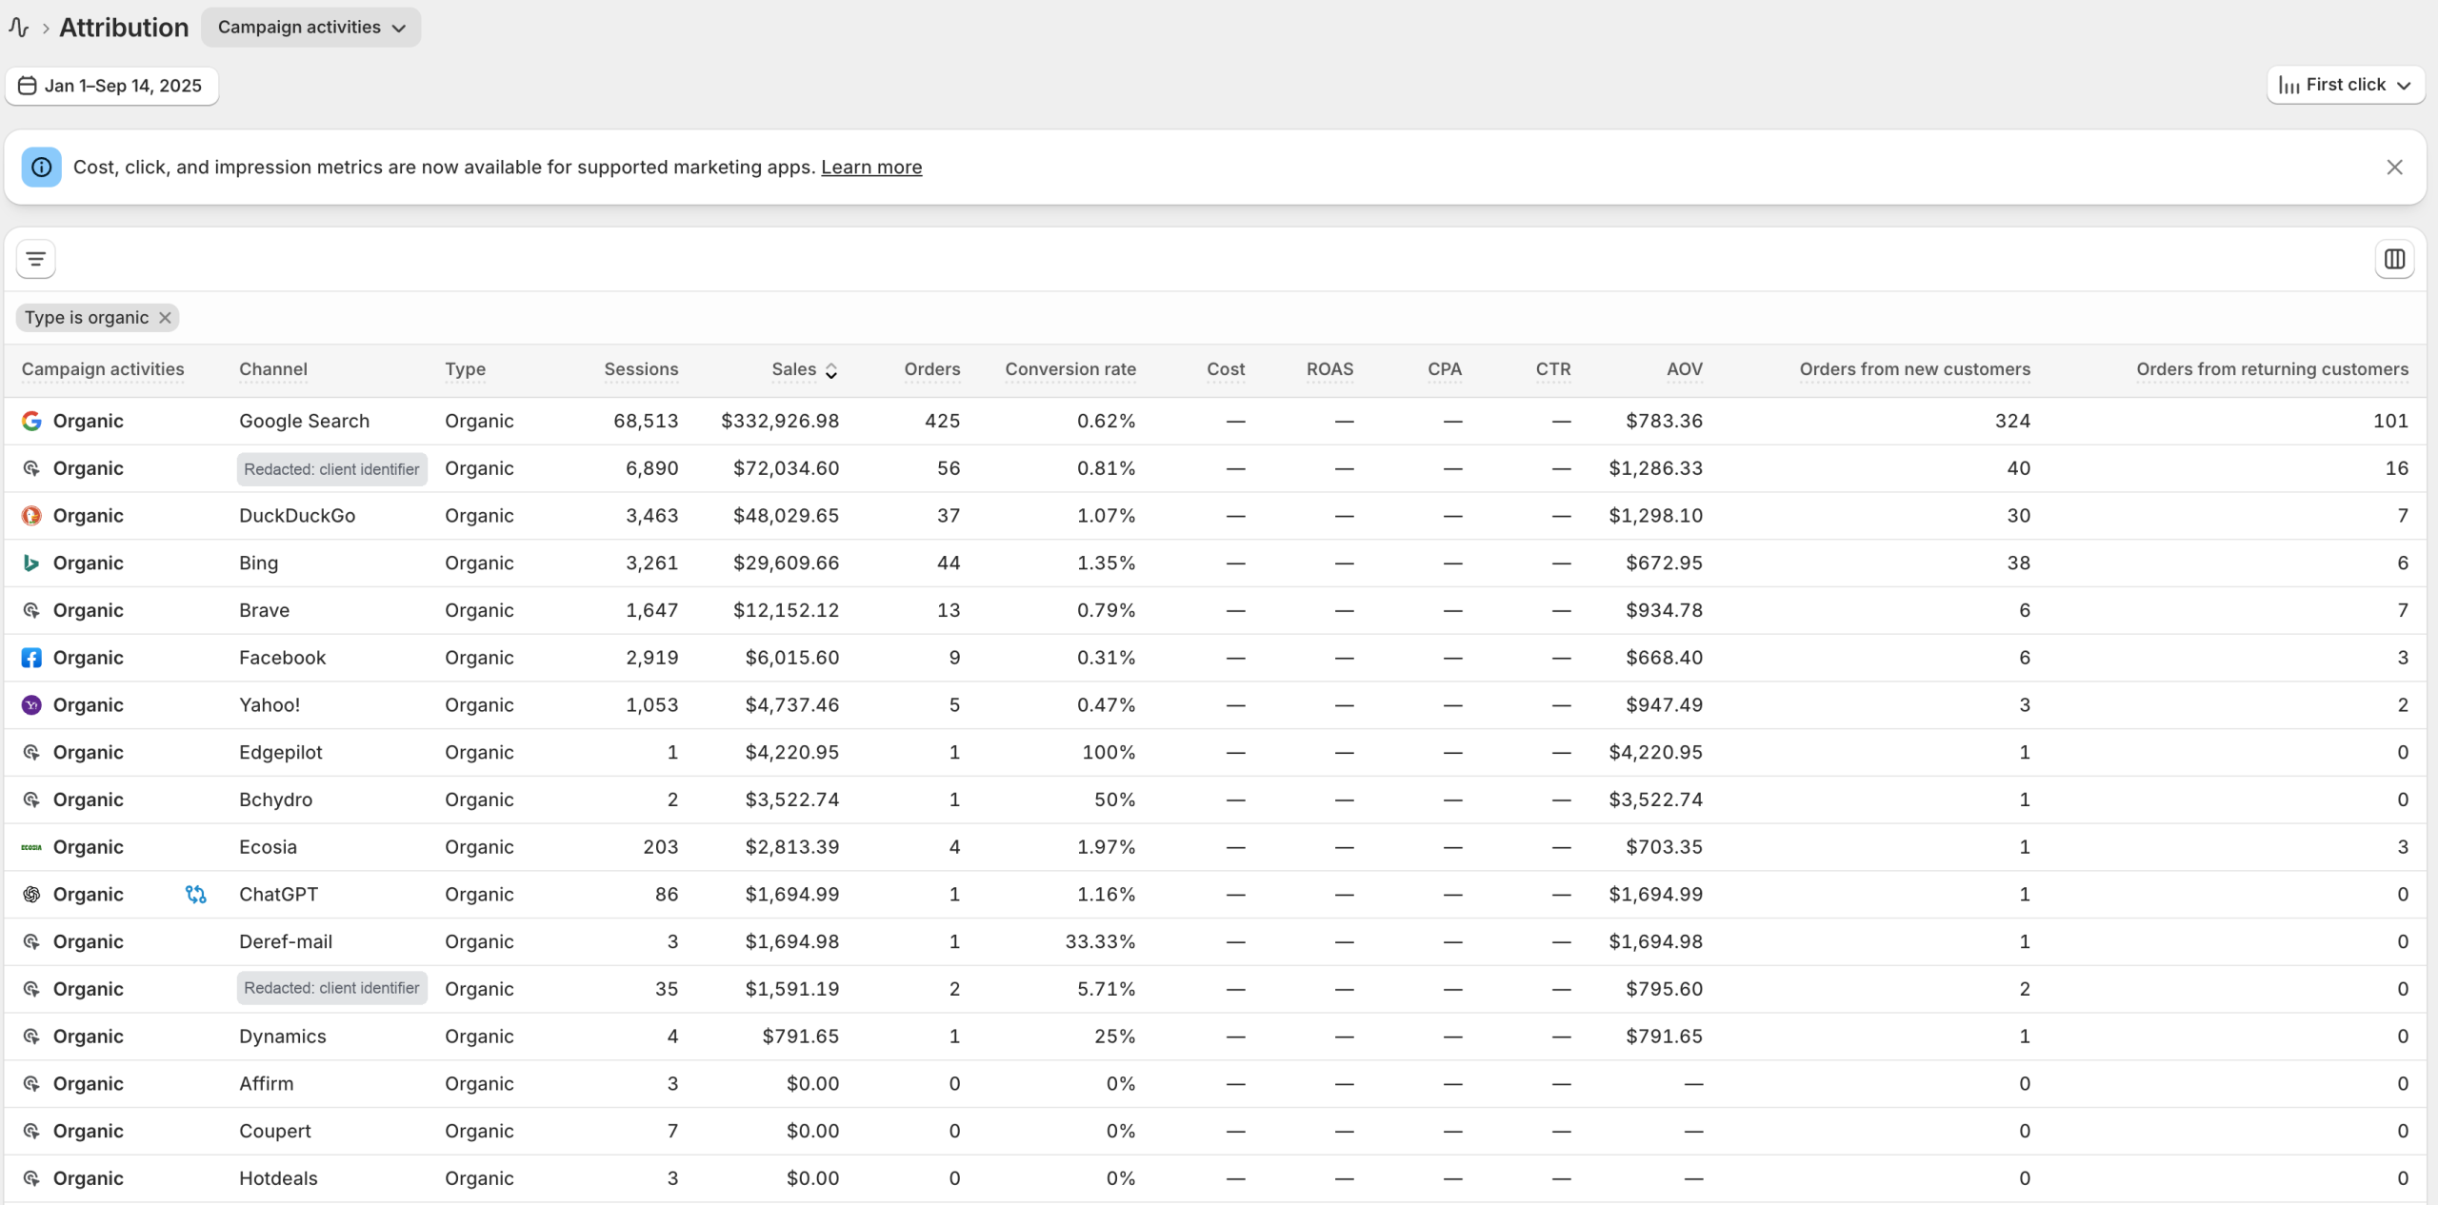Click the Coupert row generic icon

pos(31,1132)
